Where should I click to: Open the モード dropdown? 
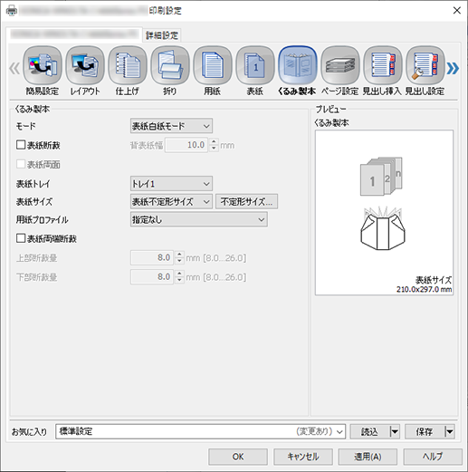[171, 126]
